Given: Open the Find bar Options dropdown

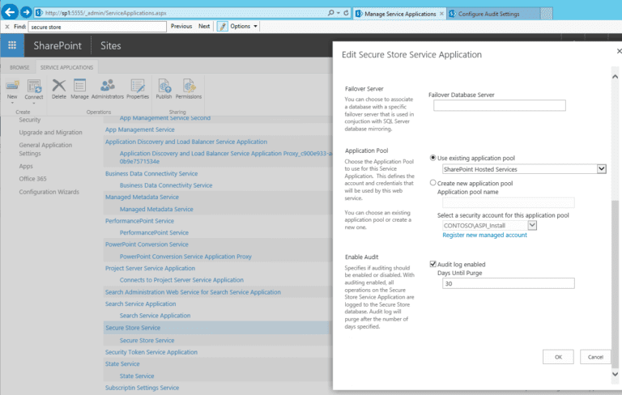Looking at the screenshot, I should point(239,26).
